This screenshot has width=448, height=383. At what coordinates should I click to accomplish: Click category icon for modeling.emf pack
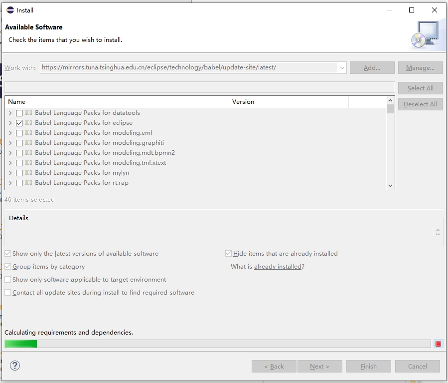[28, 133]
